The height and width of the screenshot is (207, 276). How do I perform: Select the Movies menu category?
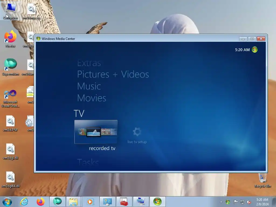pyautogui.click(x=92, y=98)
